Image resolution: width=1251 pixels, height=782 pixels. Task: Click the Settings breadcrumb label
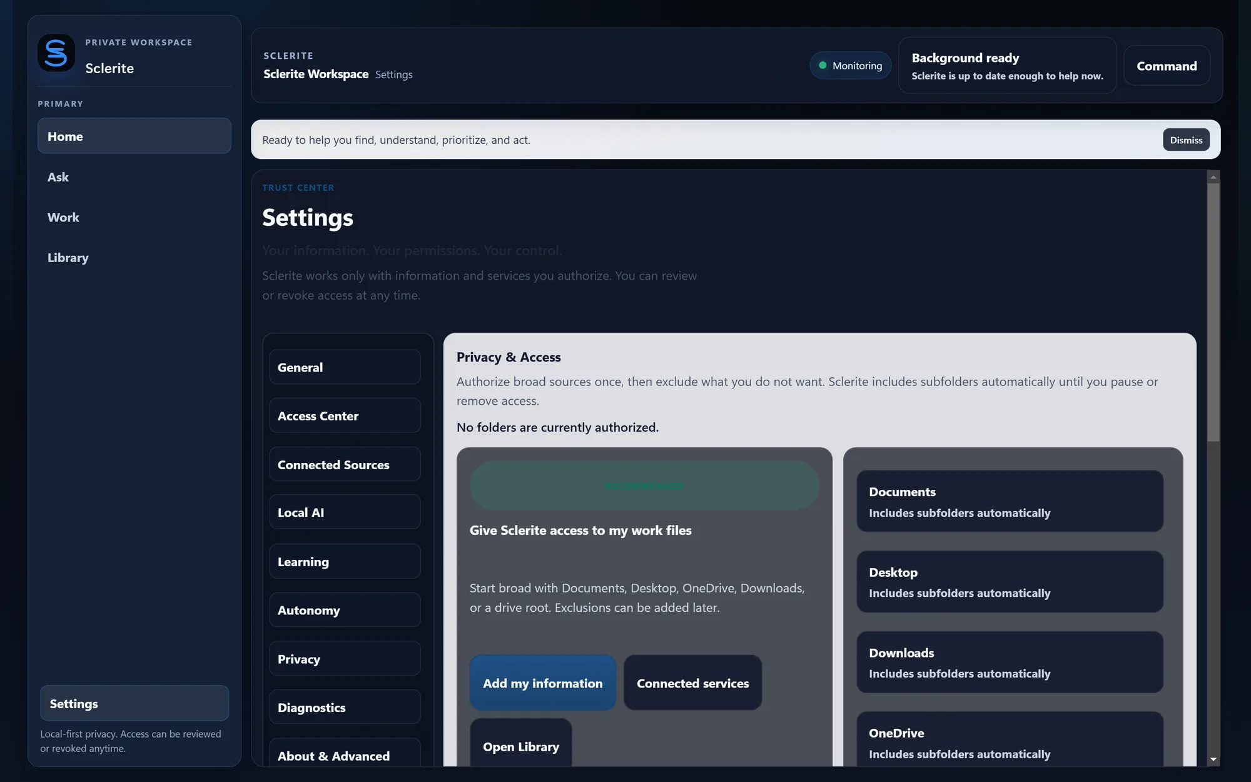click(x=394, y=74)
